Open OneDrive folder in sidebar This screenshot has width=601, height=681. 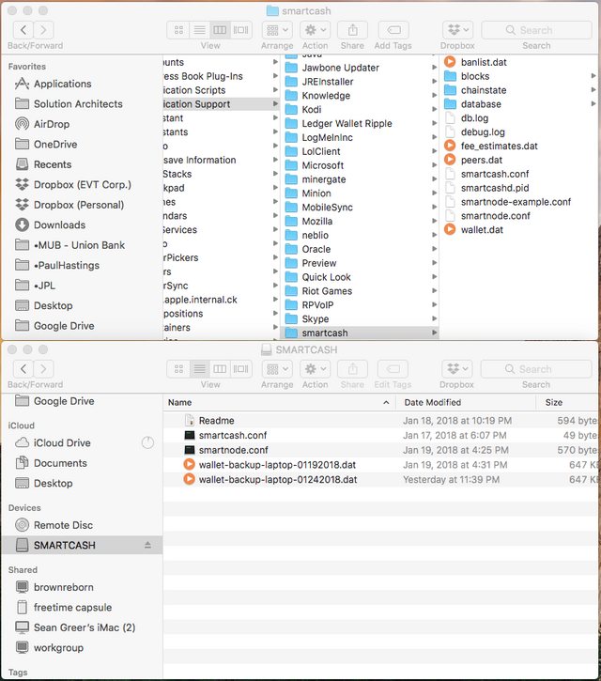coord(55,145)
